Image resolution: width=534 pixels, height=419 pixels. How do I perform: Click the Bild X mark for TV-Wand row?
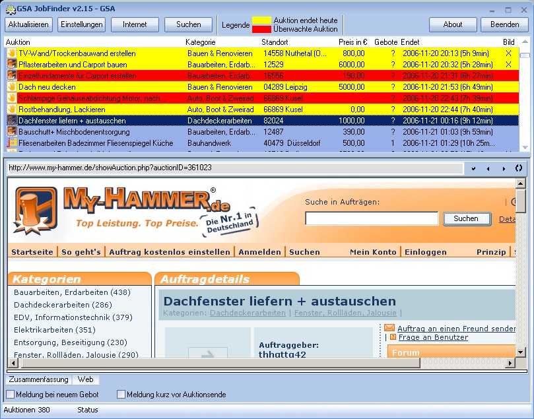508,53
